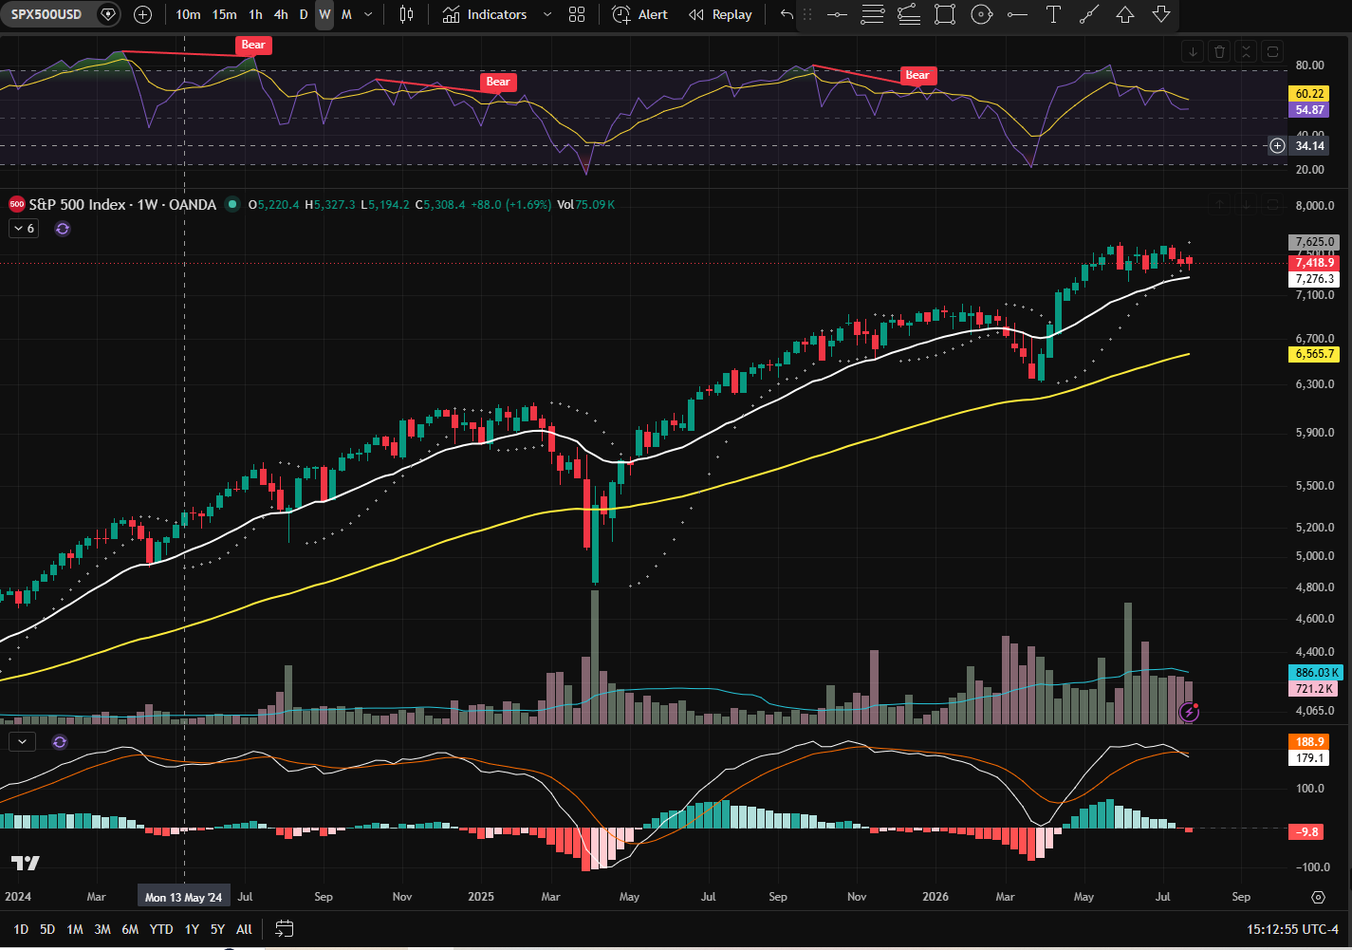Image resolution: width=1352 pixels, height=950 pixels.
Task: Open the SPX500USD symbol search
Action: [x=46, y=14]
